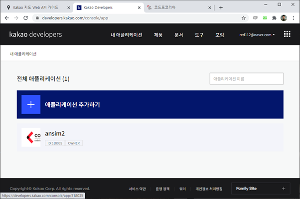Click the kakao developers logo
This screenshot has width=300, height=199.
[x=35, y=34]
